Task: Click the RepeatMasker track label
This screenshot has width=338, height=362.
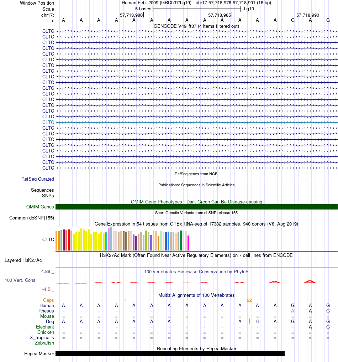Action: click(x=39, y=354)
